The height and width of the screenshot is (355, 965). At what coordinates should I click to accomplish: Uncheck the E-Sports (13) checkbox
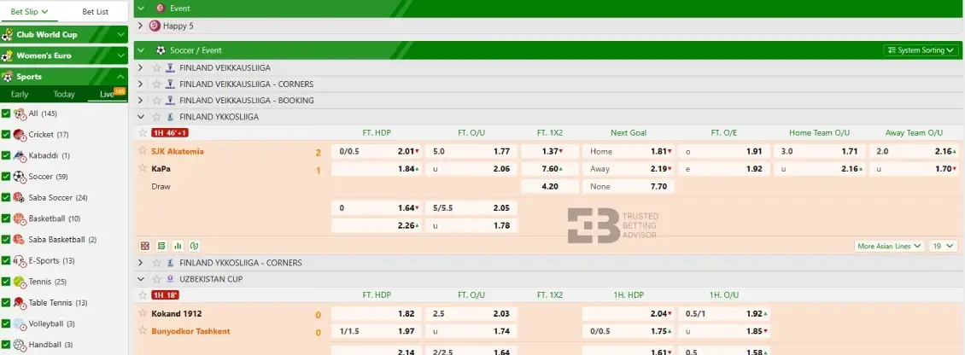pyautogui.click(x=6, y=261)
